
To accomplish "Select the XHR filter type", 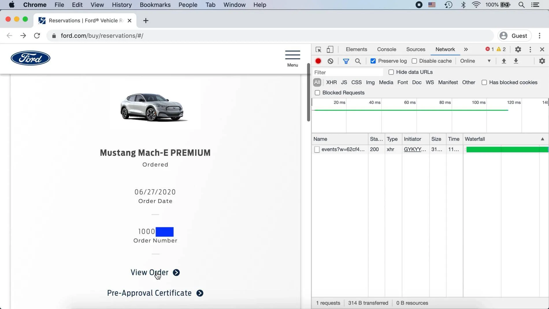I will pos(331,82).
